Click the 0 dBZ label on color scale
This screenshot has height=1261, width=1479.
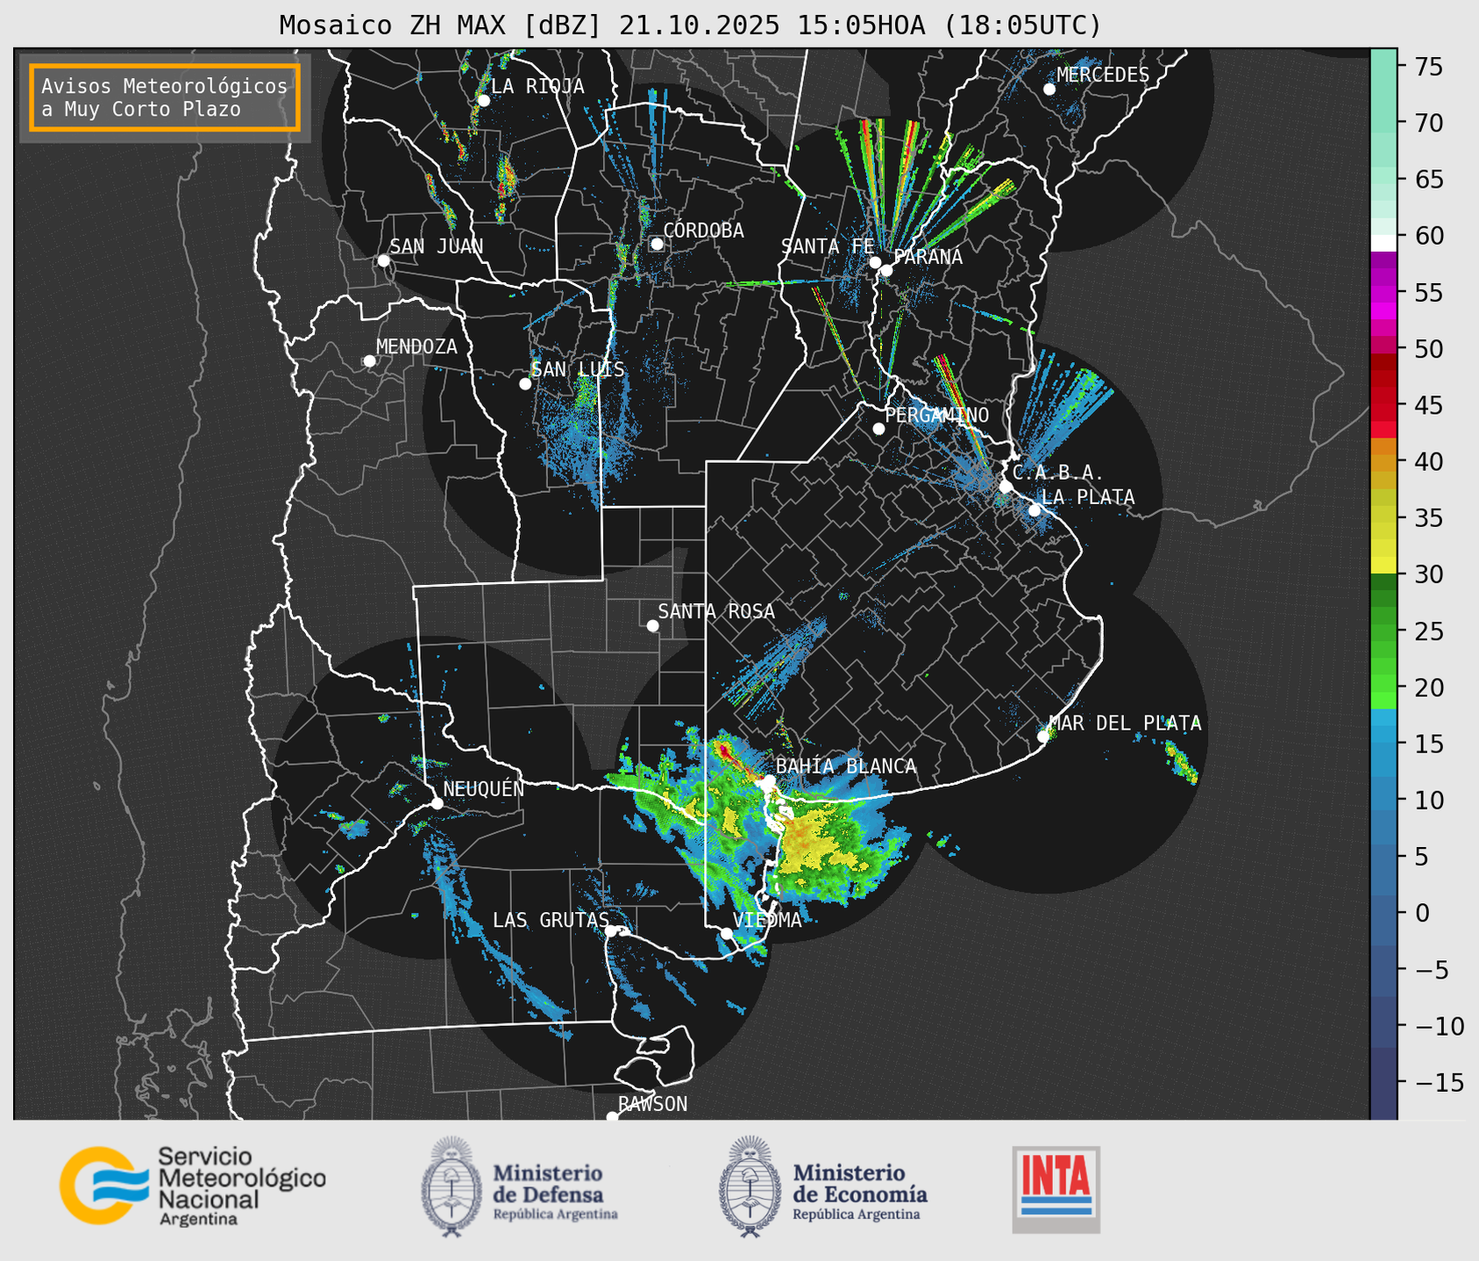tap(1422, 913)
